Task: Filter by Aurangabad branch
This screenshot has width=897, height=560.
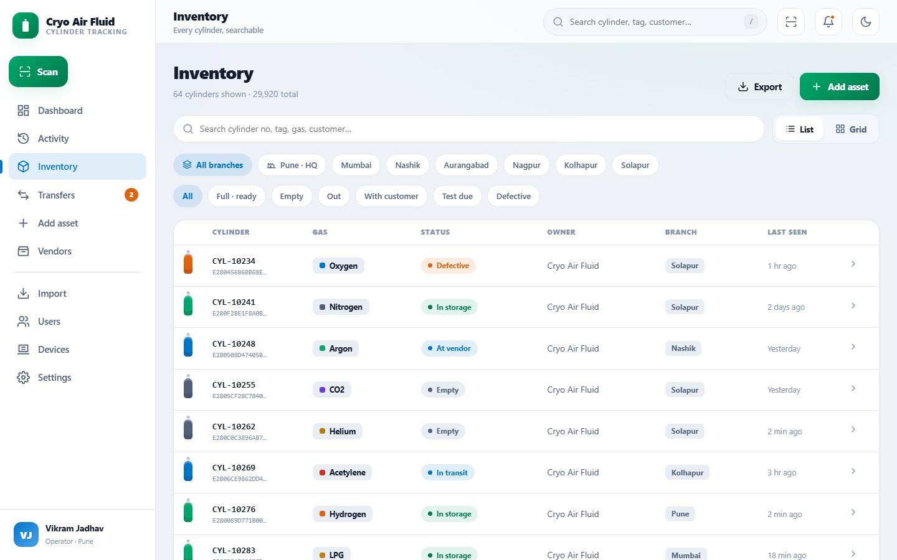Action: 466,165
